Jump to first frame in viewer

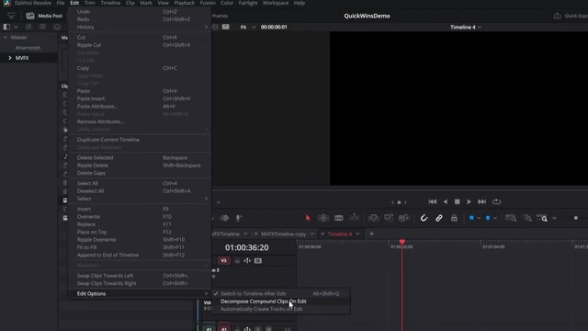pos(433,202)
